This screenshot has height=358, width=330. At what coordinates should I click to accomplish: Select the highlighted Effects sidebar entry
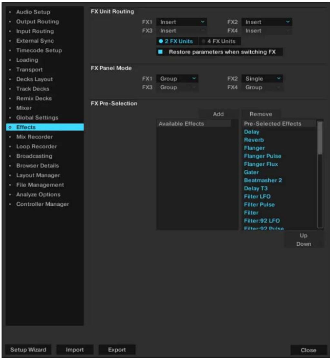45,127
